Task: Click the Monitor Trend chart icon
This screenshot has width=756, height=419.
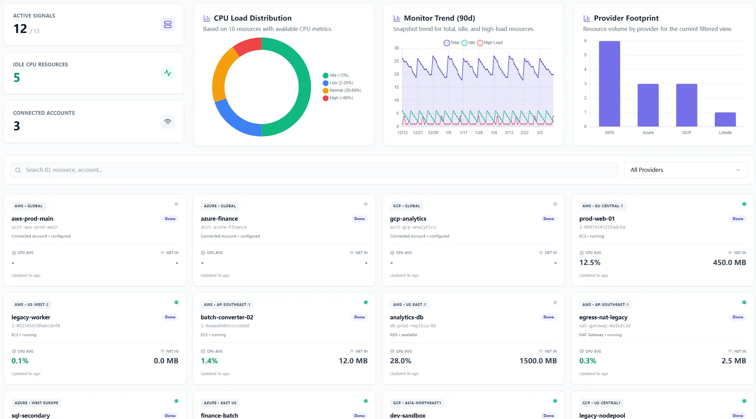Action: [397, 18]
